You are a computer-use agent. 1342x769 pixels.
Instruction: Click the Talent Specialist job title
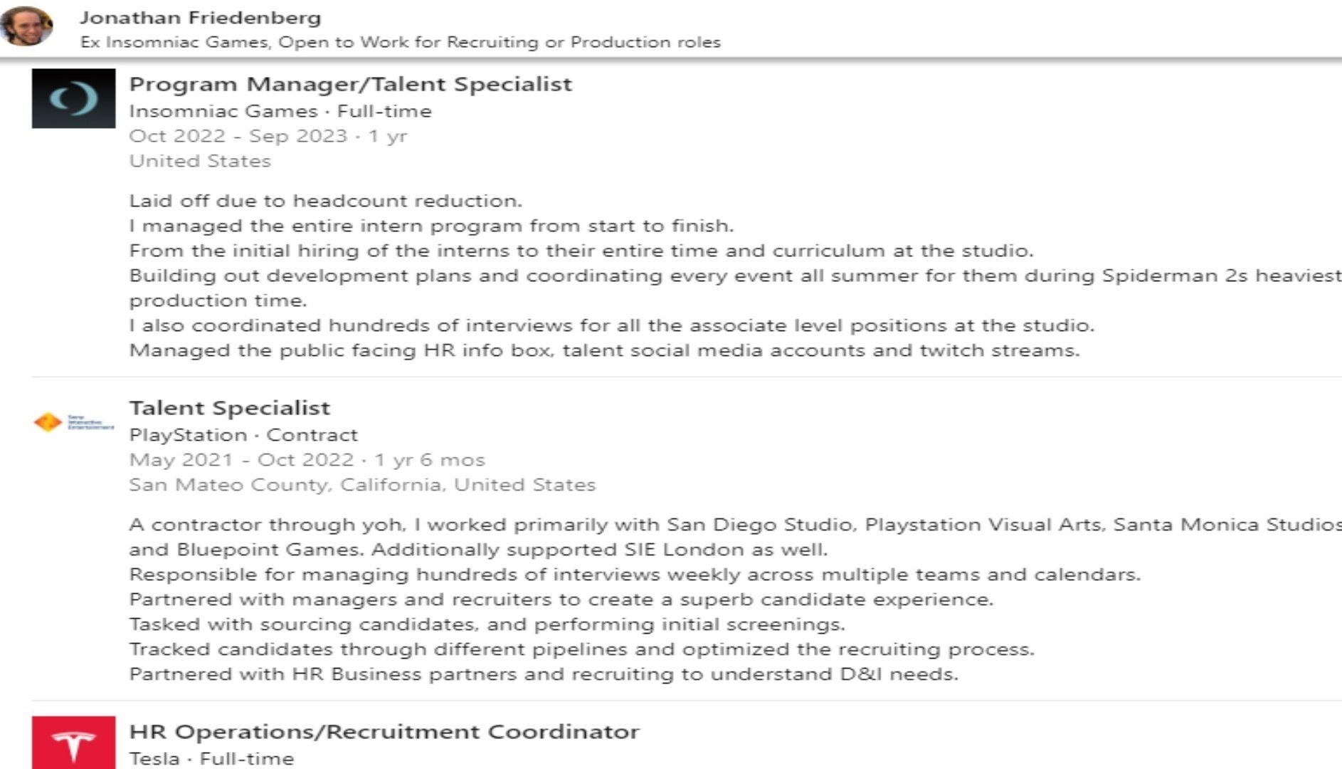229,408
